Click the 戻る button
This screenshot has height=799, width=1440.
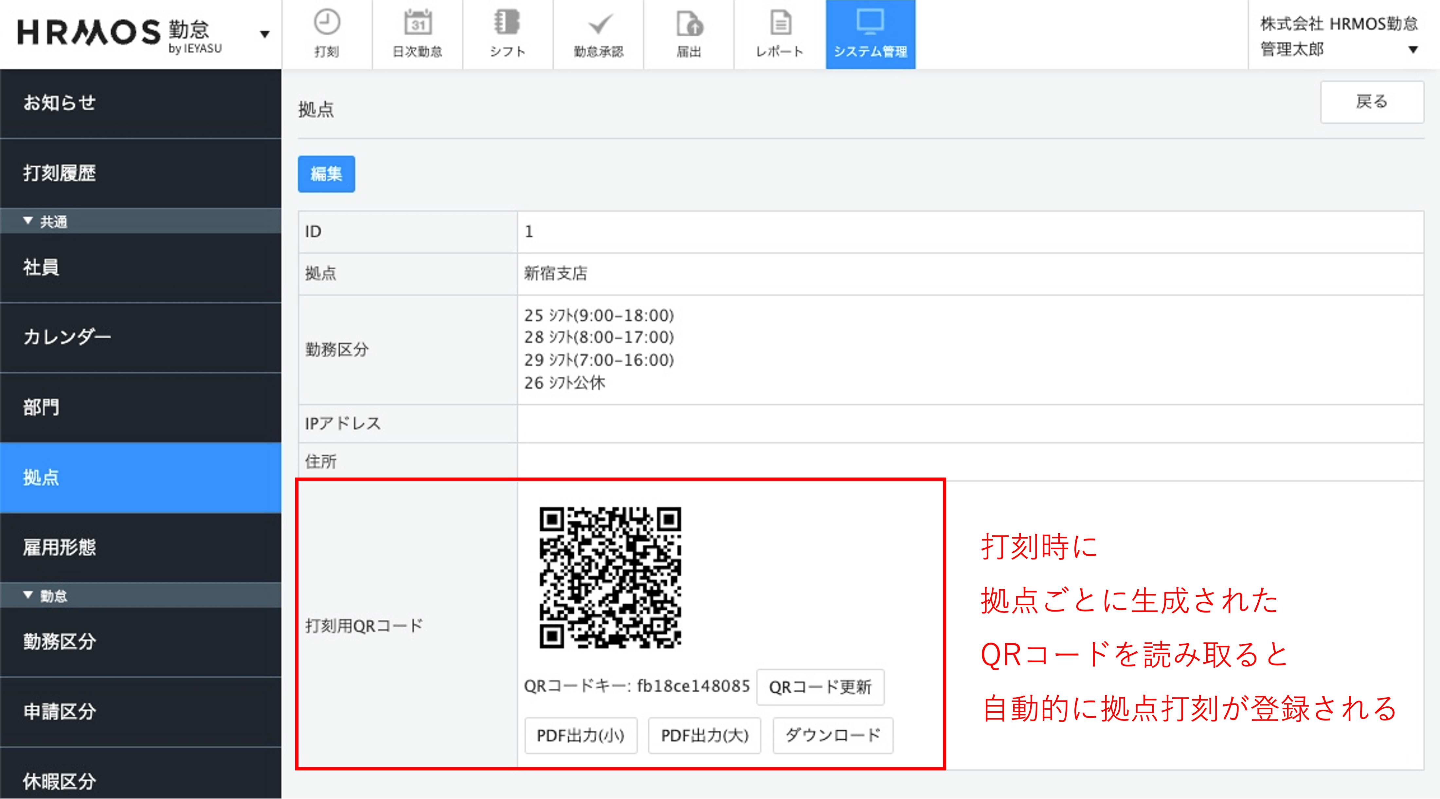coord(1372,102)
